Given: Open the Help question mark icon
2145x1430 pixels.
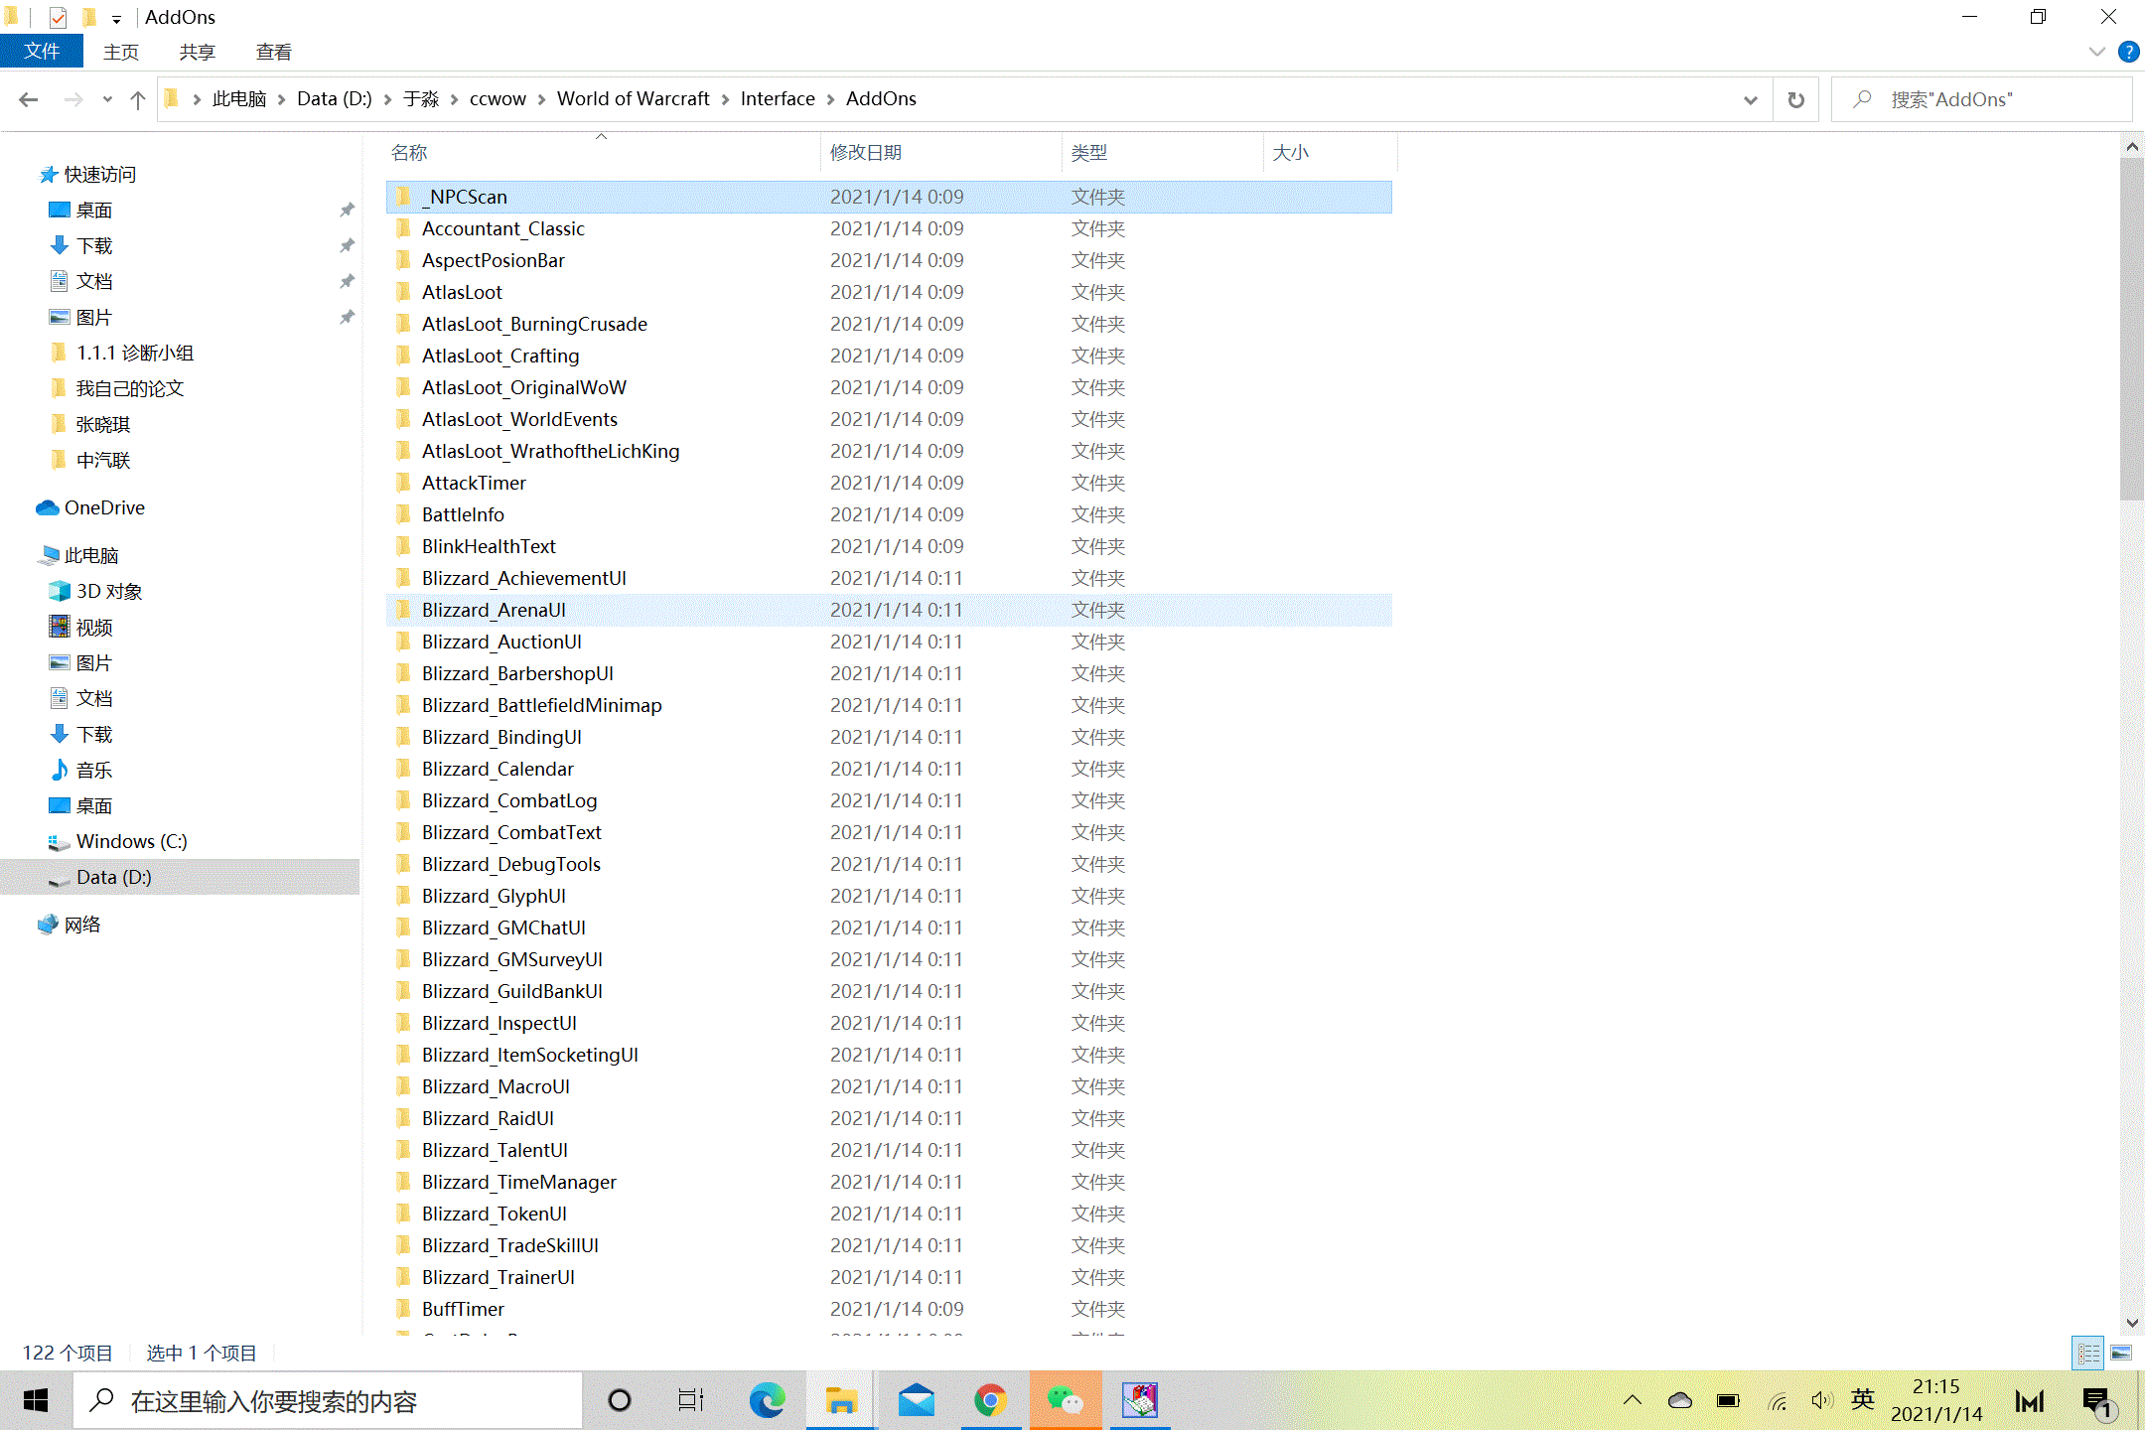Looking at the screenshot, I should 2128,52.
